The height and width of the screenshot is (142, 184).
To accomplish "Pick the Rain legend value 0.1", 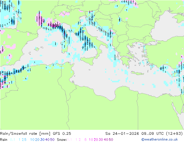I will tap(12, 140).
